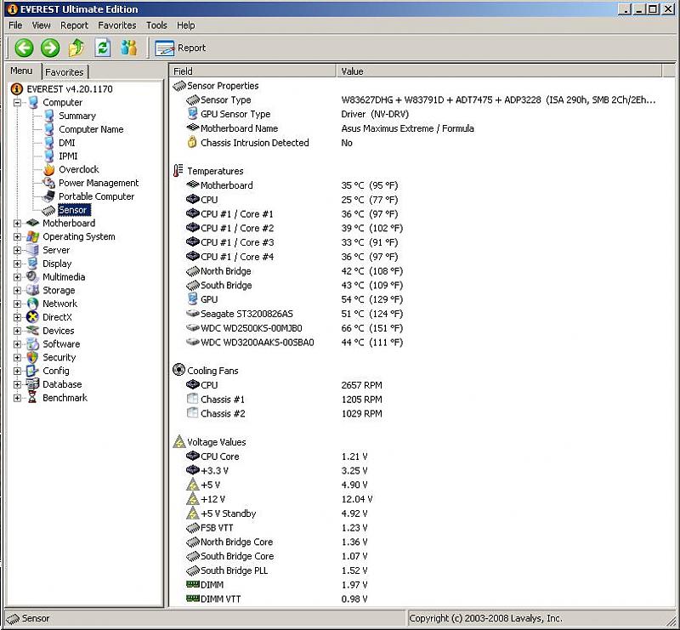Open the File menu
Image resolution: width=680 pixels, height=630 pixels.
(15, 26)
